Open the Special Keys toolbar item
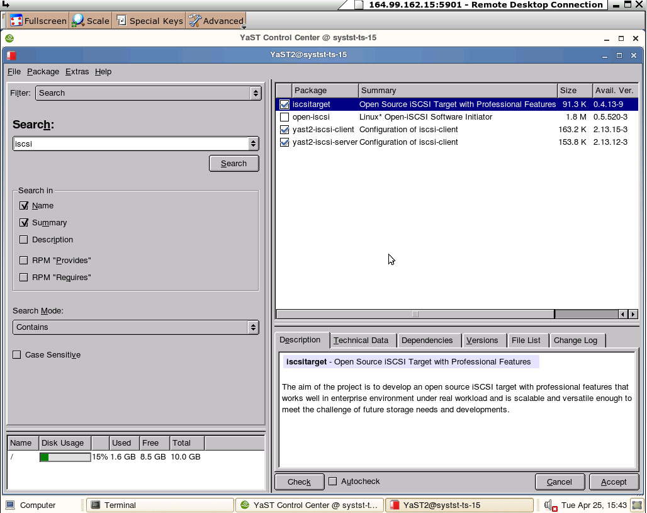Screen dimensions: 647x513 pos(150,21)
